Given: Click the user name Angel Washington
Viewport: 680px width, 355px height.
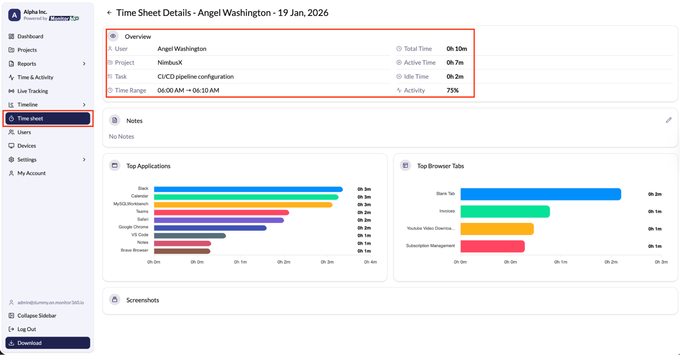Looking at the screenshot, I should [182, 49].
